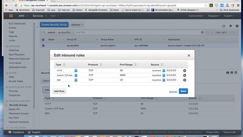
Task: Click the search filter help icon
Action: point(202,32)
